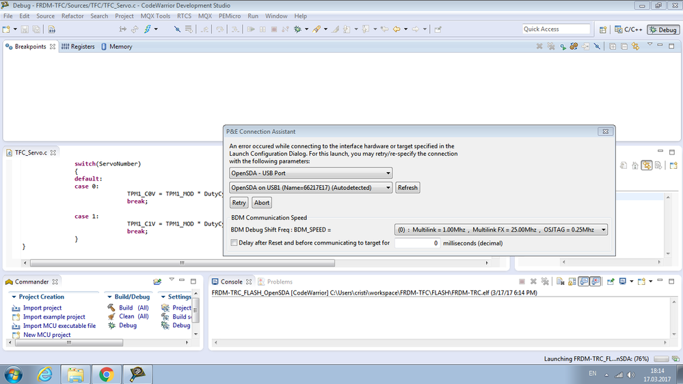
Task: Open the Refactor menu
Action: (72, 16)
